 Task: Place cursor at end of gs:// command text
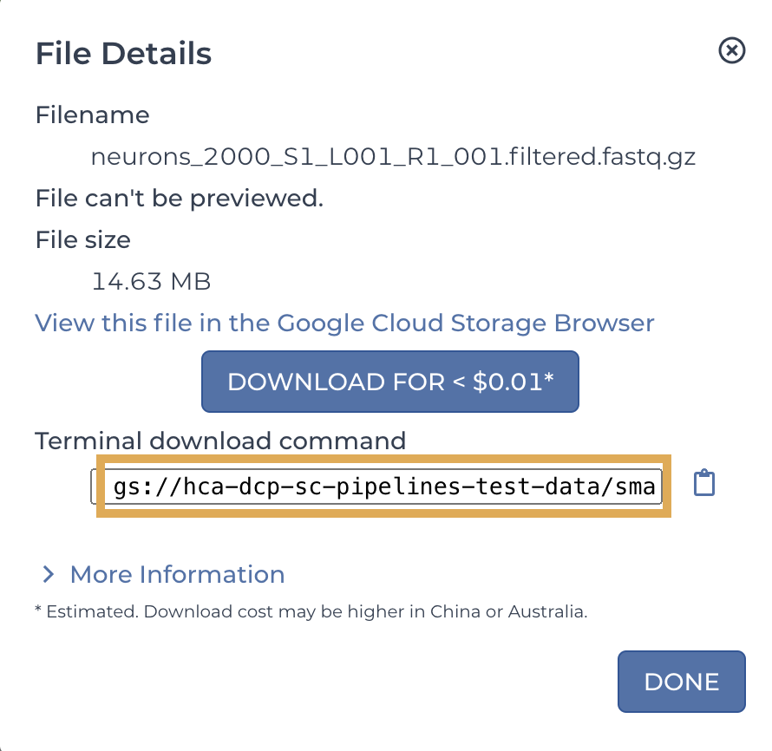pos(656,487)
